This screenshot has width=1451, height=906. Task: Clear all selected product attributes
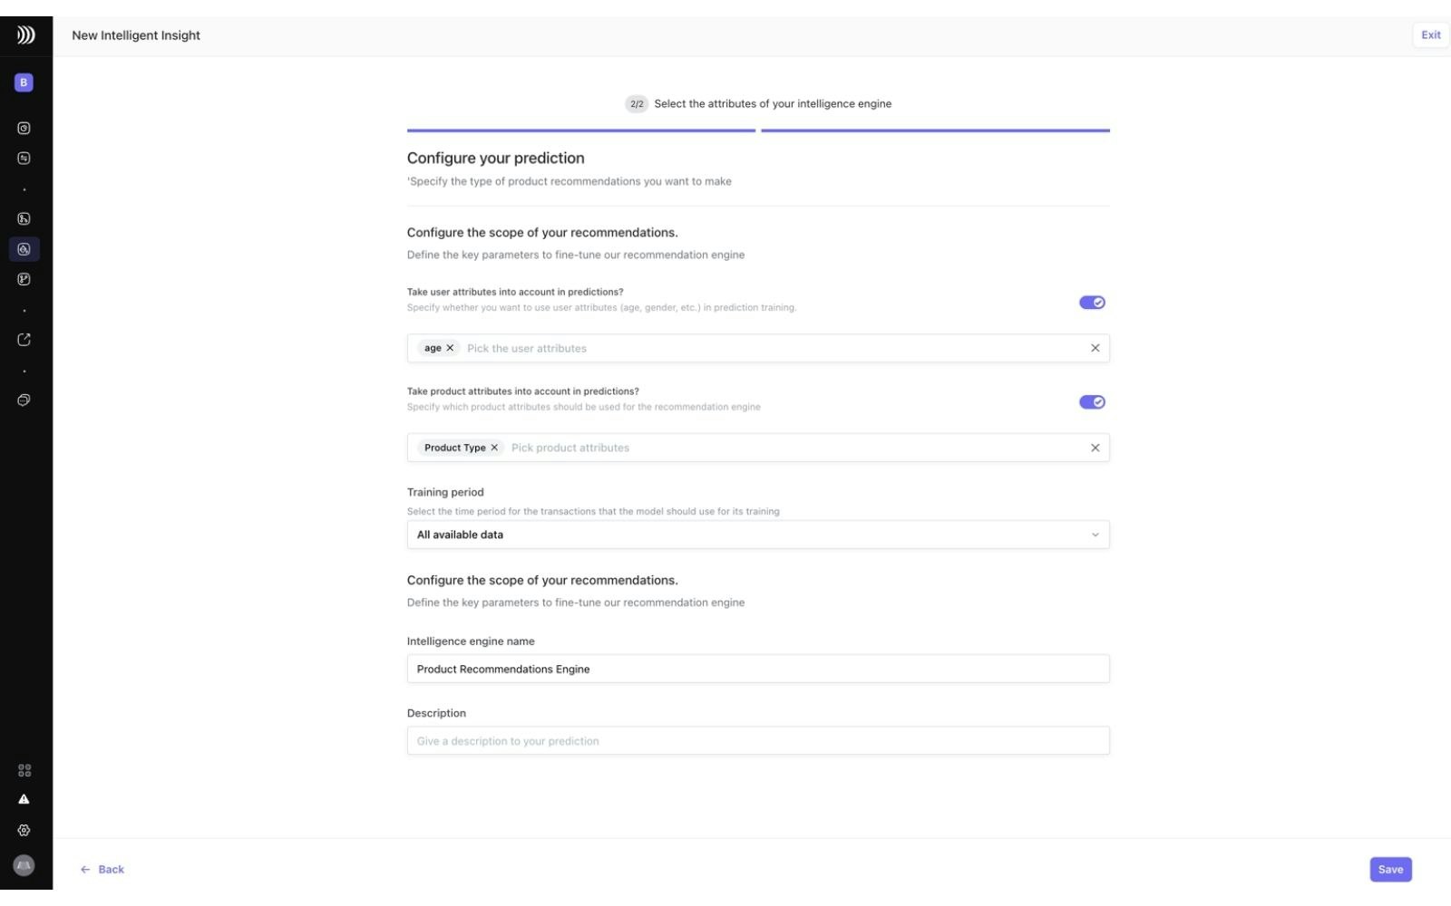click(x=1094, y=447)
